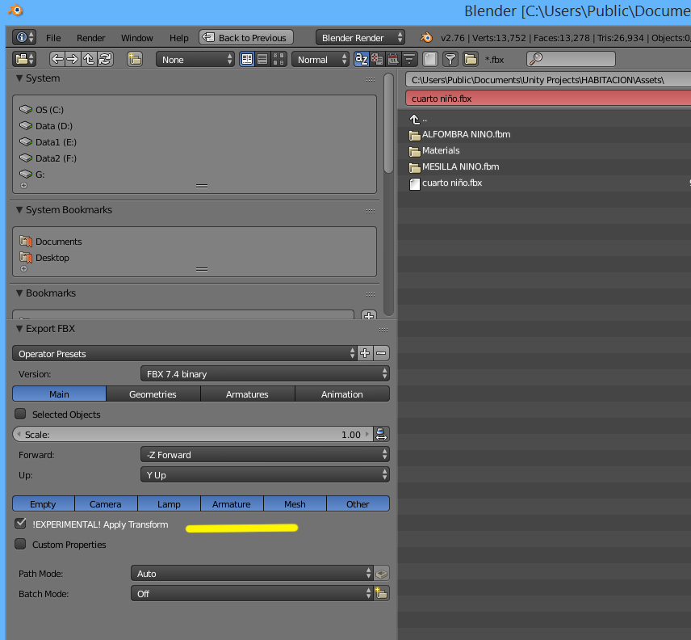Toggle the folder filter icon
The height and width of the screenshot is (640, 691).
click(x=471, y=59)
